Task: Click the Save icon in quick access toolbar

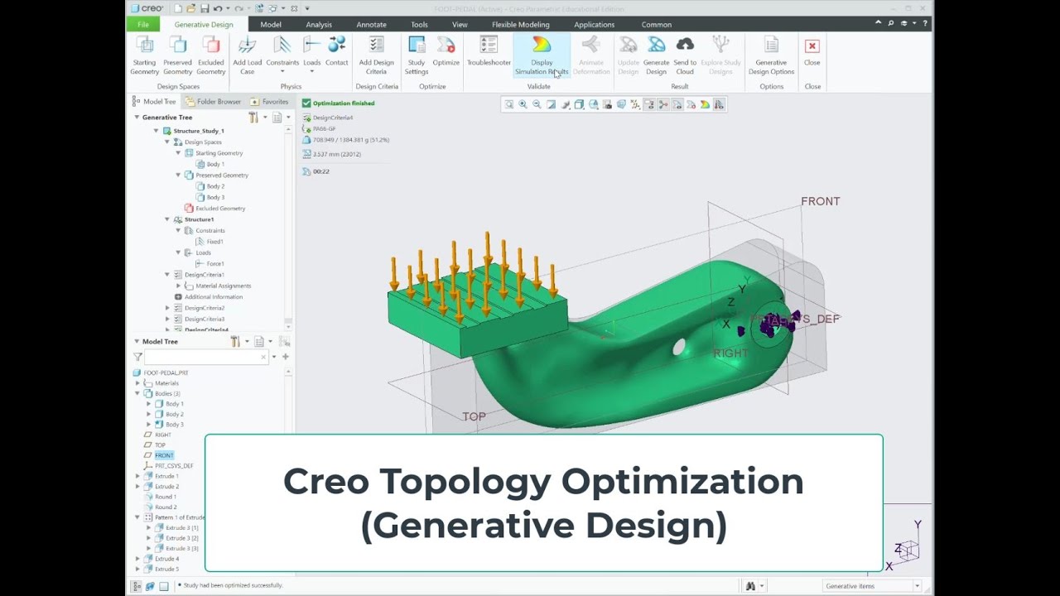Action: click(x=205, y=8)
